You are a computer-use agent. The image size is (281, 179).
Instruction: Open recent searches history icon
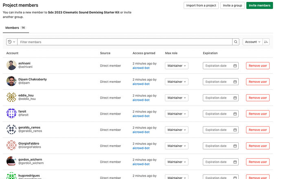(12, 42)
